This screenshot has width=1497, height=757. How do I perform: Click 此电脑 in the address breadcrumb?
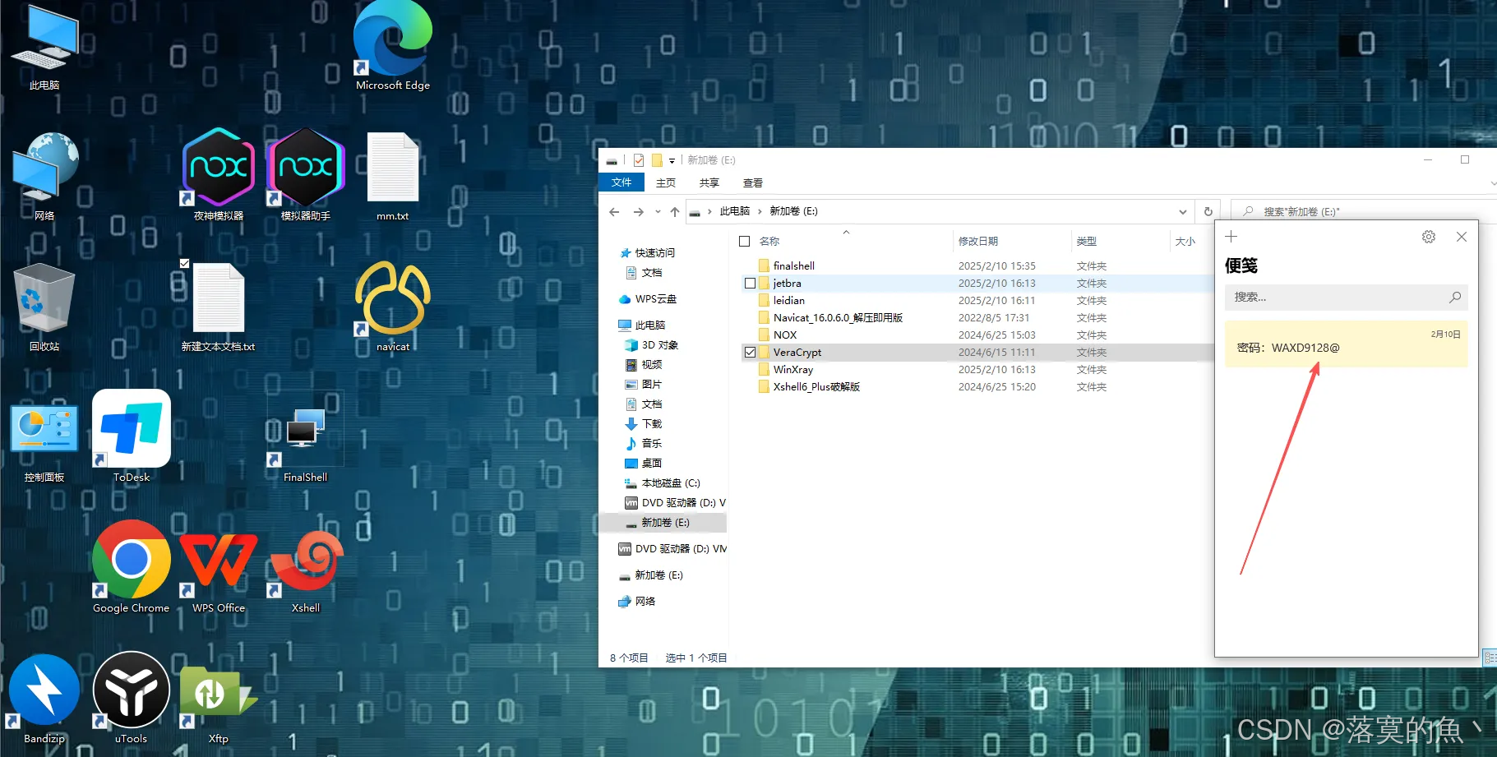[734, 211]
